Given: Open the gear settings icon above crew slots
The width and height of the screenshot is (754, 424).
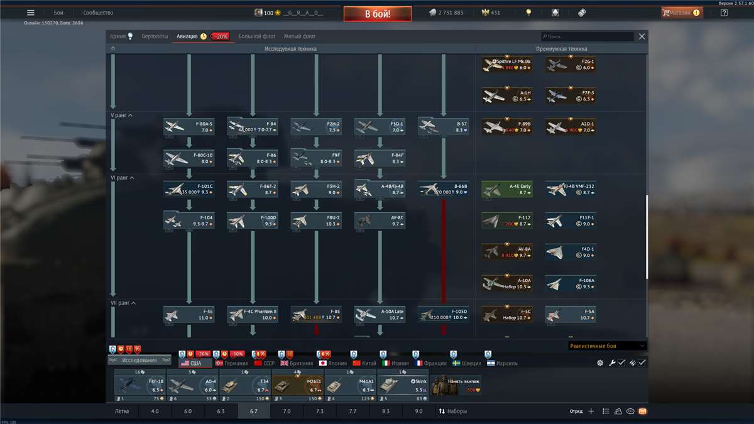Looking at the screenshot, I should 599,362.
